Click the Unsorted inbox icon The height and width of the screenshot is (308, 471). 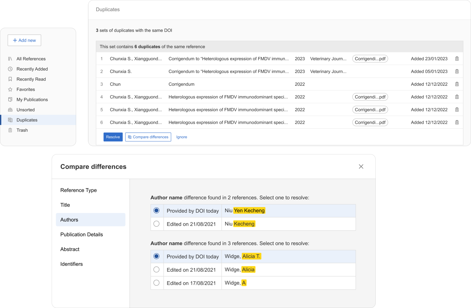(10, 110)
